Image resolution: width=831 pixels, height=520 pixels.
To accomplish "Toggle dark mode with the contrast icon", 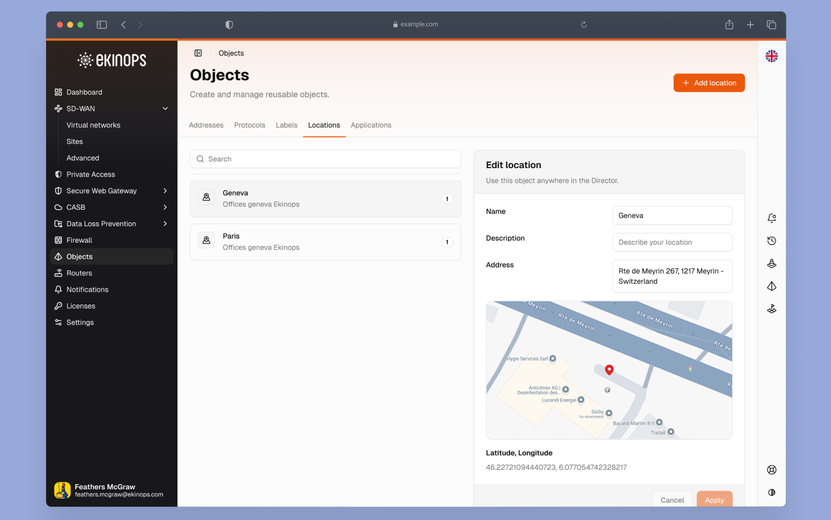I will tap(771, 492).
